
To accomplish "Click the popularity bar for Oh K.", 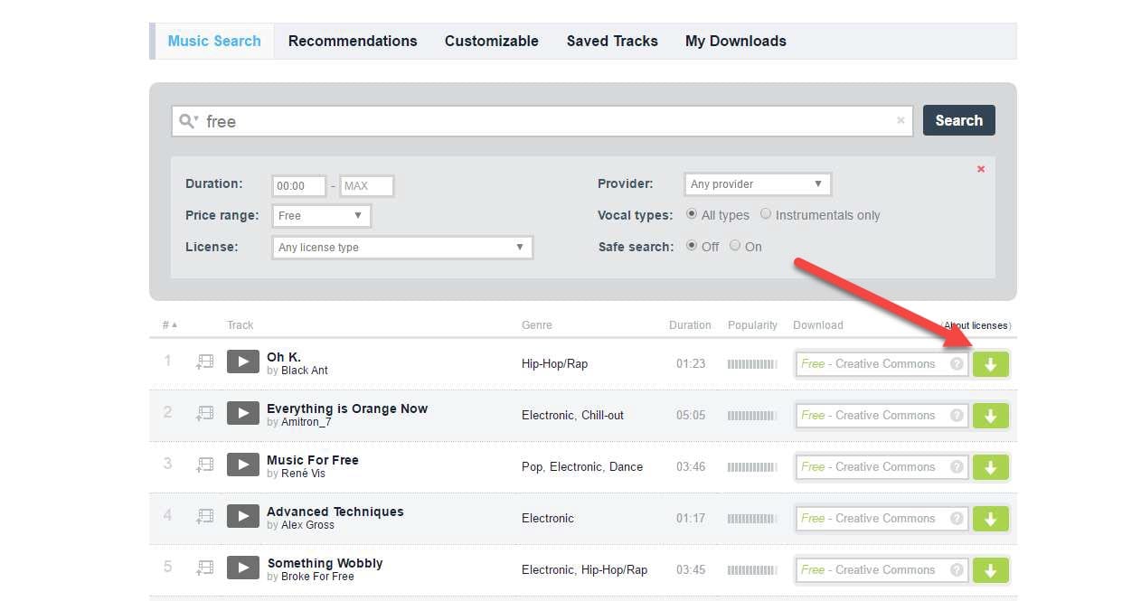I will [x=752, y=364].
